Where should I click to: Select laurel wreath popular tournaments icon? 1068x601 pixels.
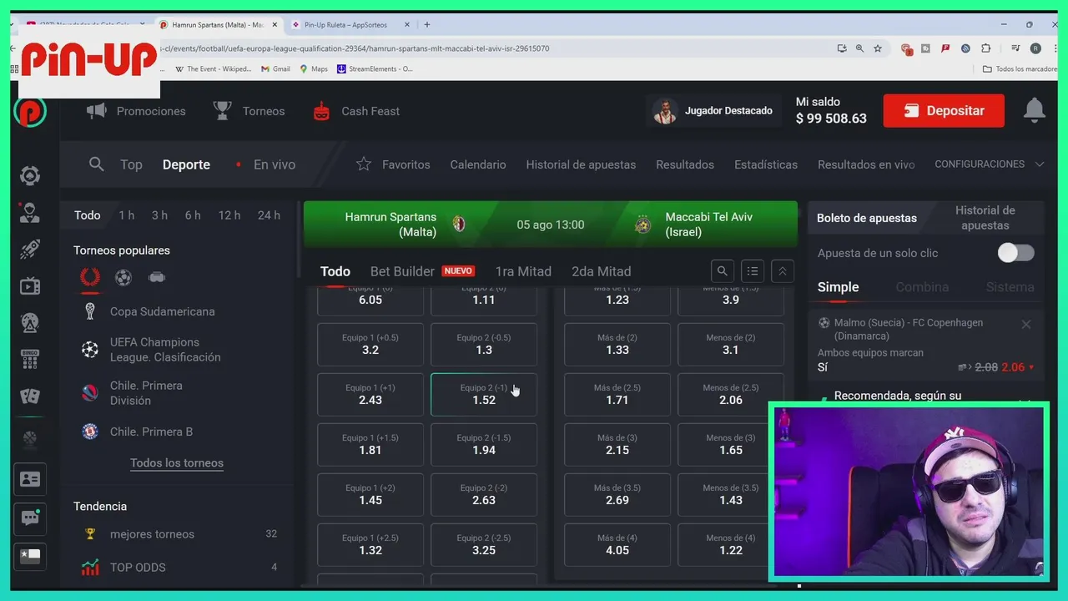tap(90, 277)
